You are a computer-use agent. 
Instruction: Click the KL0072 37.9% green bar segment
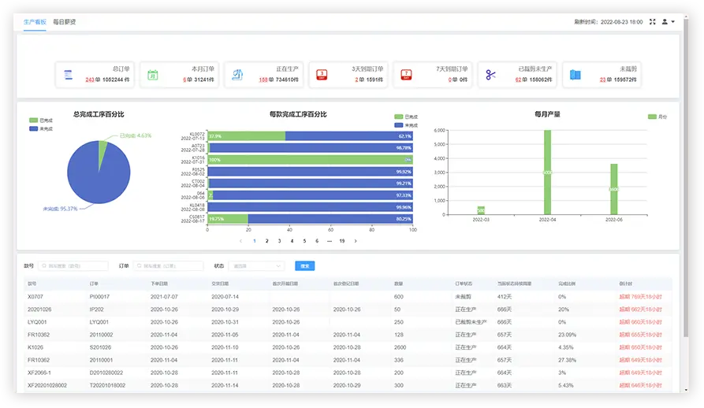tap(247, 135)
